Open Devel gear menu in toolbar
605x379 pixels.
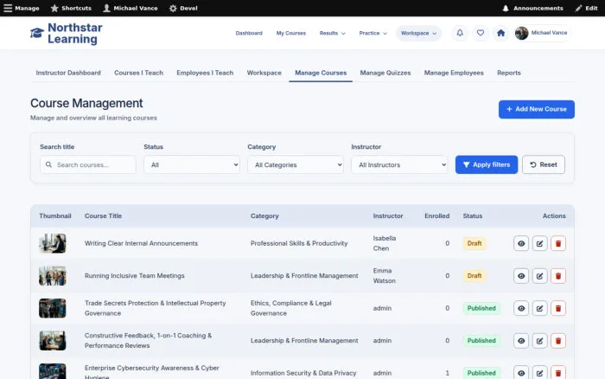(183, 8)
